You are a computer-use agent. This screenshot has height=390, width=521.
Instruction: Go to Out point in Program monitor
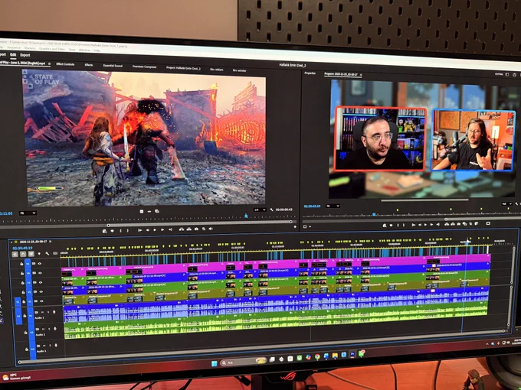[x=438, y=225]
